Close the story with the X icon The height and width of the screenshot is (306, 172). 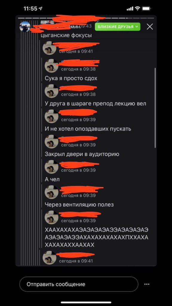150,27
